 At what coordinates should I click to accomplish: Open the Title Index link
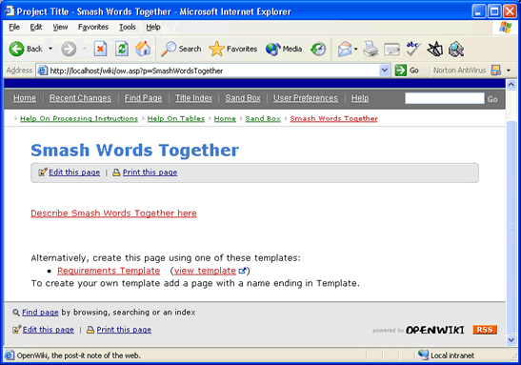click(x=193, y=98)
